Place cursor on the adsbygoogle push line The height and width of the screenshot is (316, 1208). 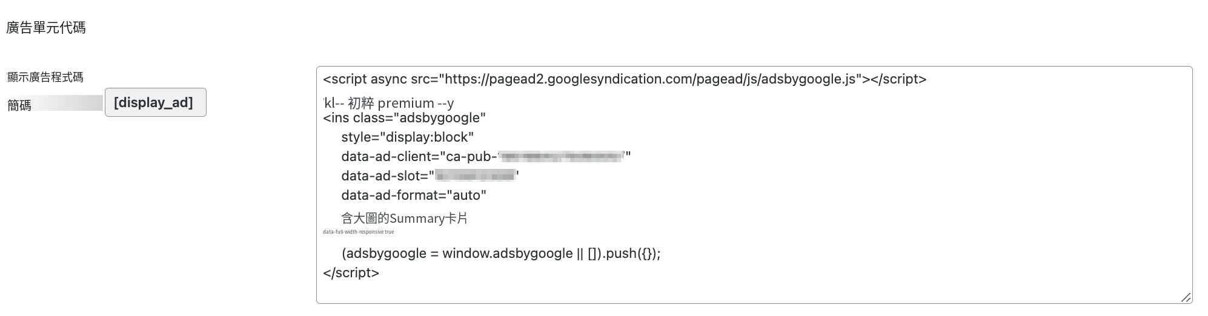[501, 254]
